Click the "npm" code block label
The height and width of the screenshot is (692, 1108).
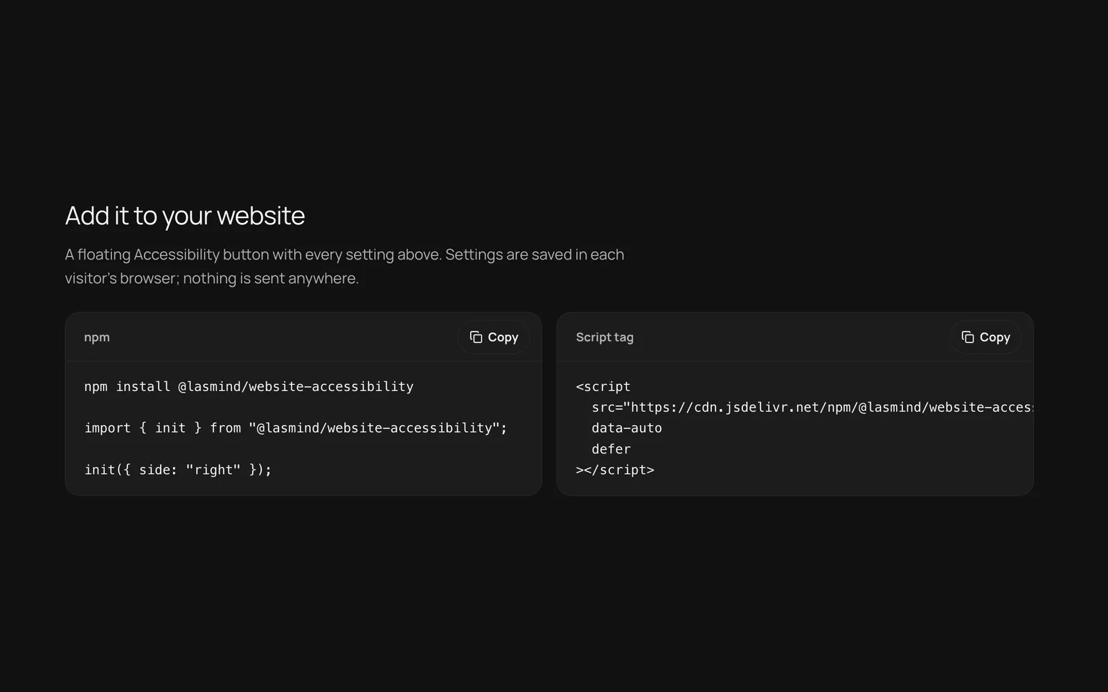[97, 337]
